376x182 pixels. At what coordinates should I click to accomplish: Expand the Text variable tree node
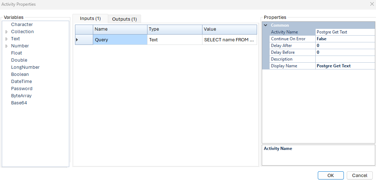click(x=6, y=39)
